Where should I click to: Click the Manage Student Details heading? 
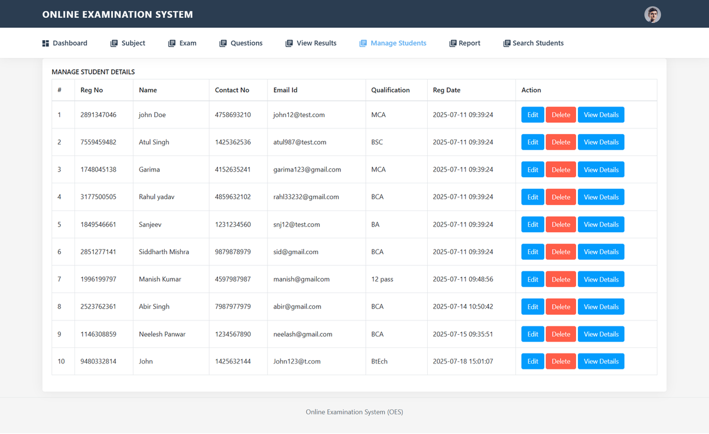[93, 72]
